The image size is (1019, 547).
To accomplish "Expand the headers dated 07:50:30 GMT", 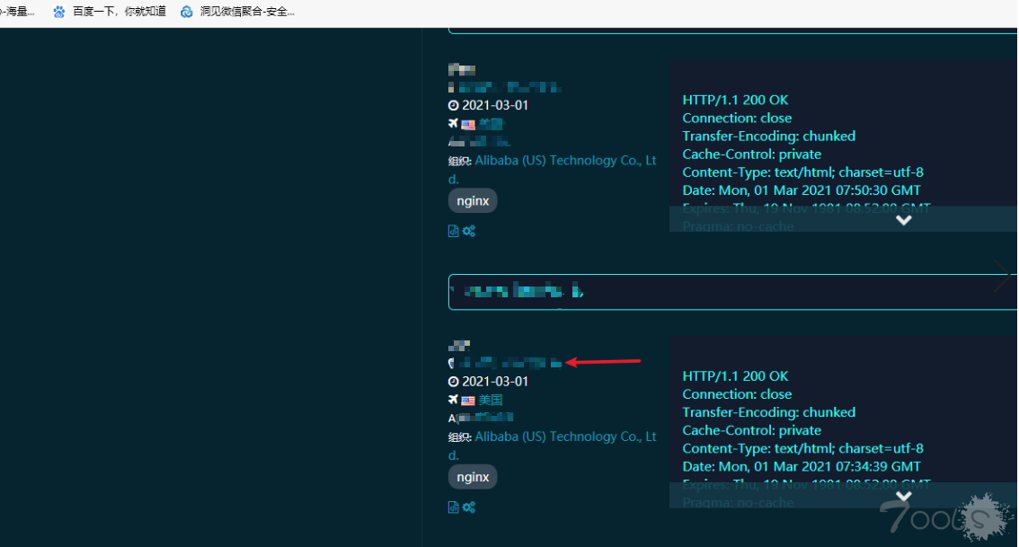I will tap(903, 220).
